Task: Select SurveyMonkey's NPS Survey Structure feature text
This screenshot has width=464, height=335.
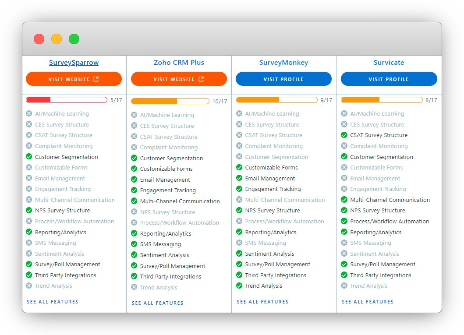Action: pyautogui.click(x=273, y=211)
